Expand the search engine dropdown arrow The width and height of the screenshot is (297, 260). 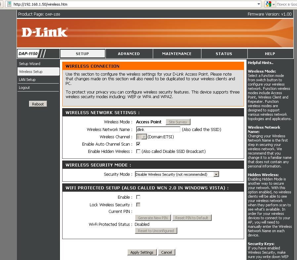[273, 4]
